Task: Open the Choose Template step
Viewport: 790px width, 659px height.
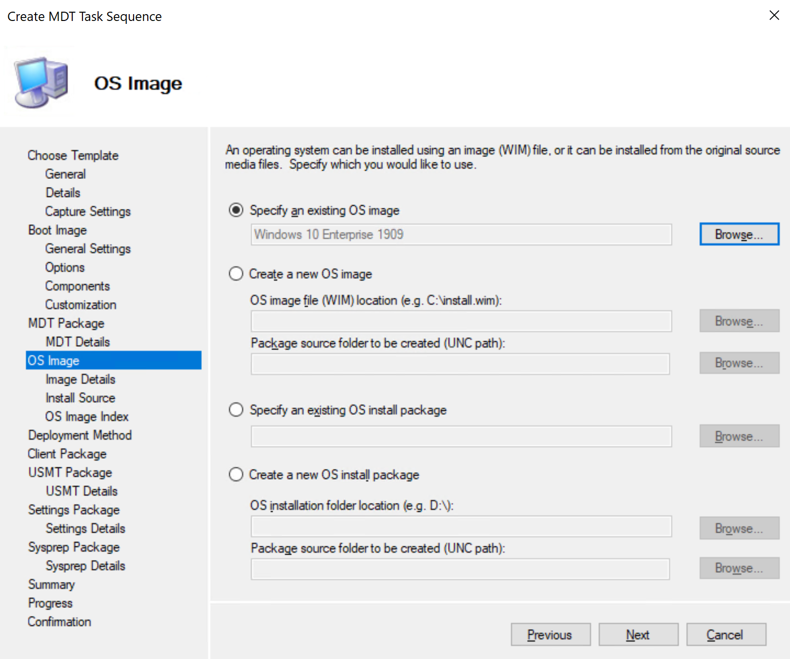Action: pos(73,155)
